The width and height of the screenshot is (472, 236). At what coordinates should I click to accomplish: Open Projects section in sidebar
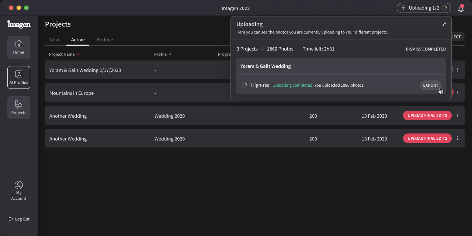19,108
